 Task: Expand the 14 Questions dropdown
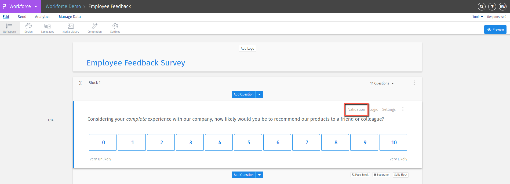[x=382, y=83]
